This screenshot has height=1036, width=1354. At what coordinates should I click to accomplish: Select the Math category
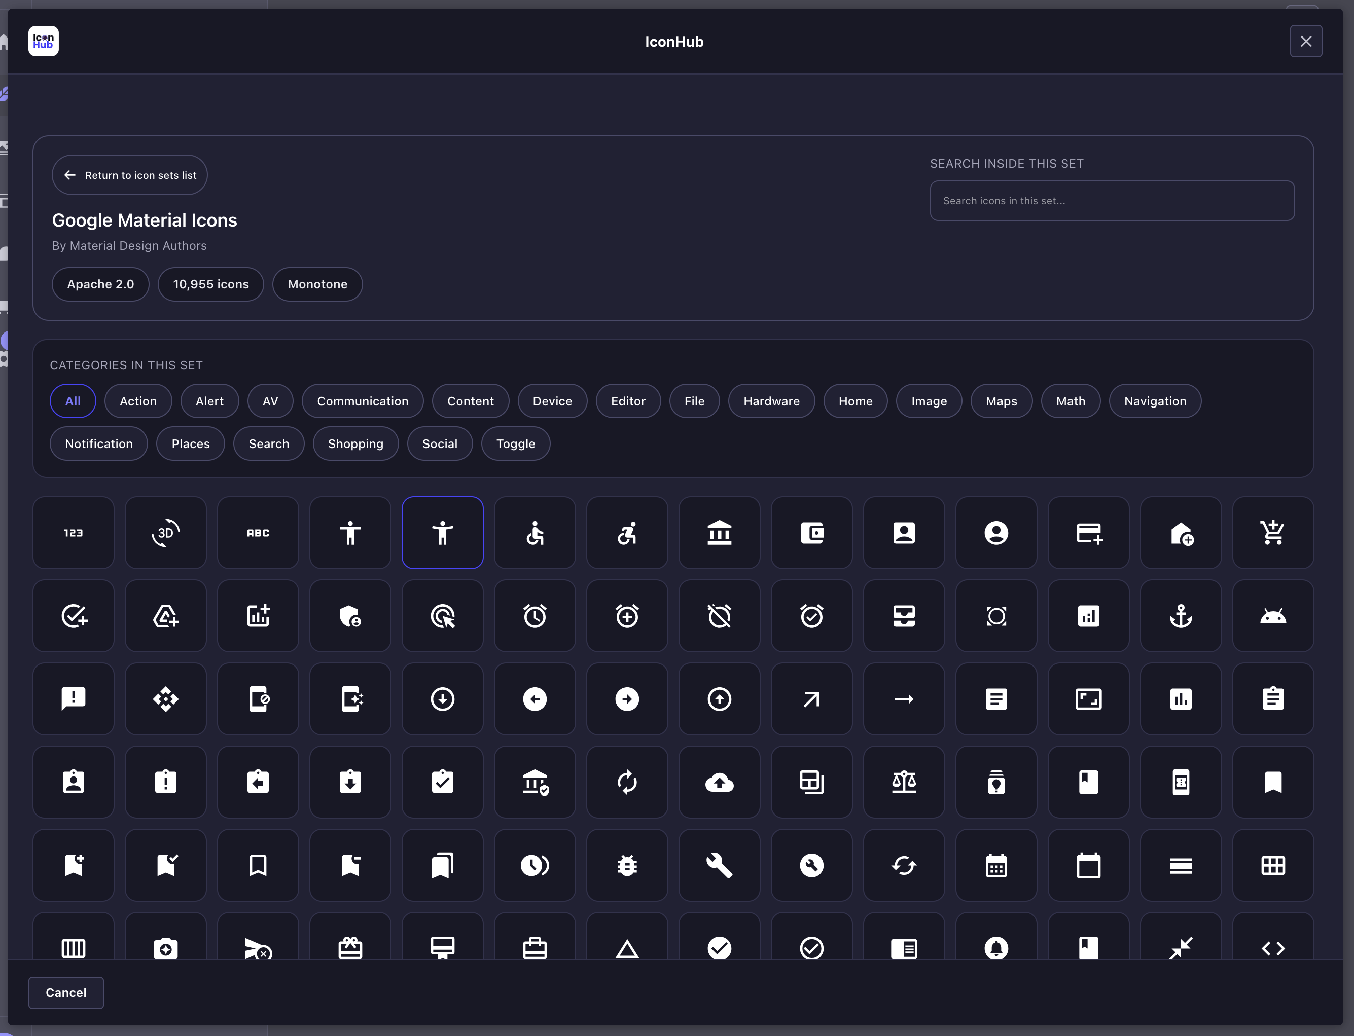[x=1071, y=401]
